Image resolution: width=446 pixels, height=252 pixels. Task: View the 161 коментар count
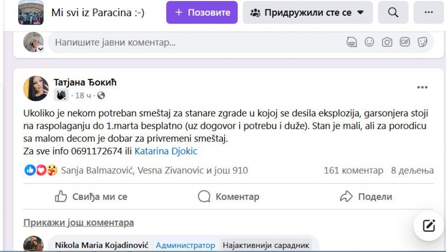pyautogui.click(x=353, y=170)
